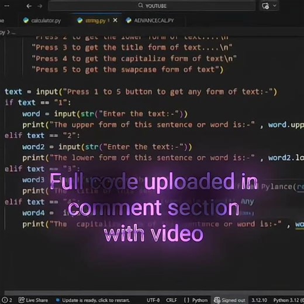Click 'word2 = input(str("Enter the text:-"))' line
The height and width of the screenshot is (304, 304).
[x=107, y=147]
